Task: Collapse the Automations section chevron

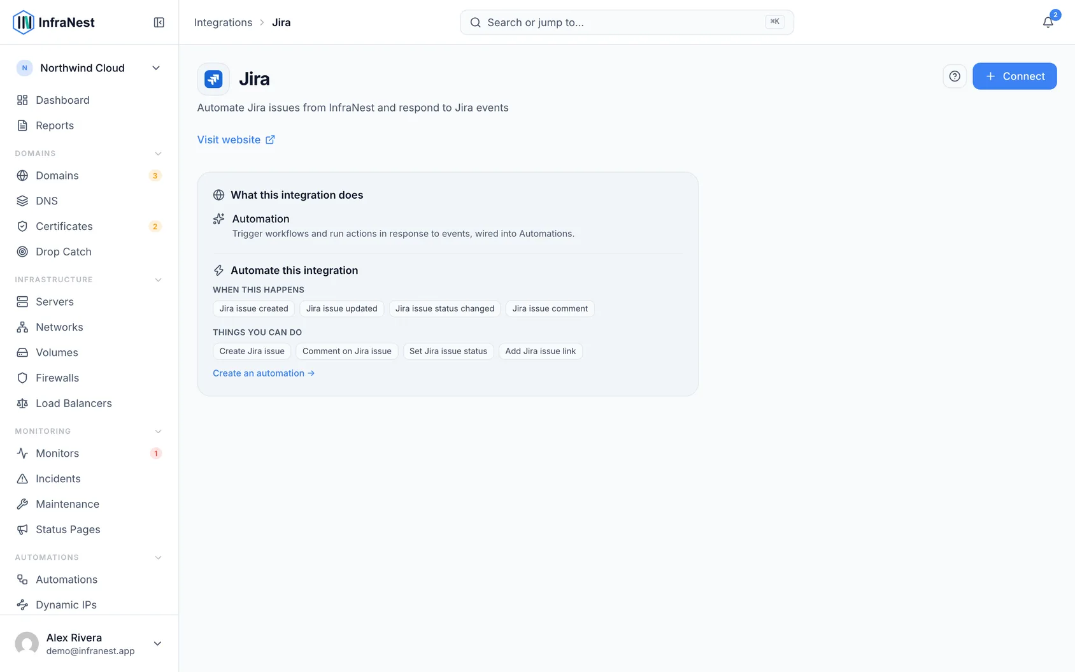Action: pyautogui.click(x=158, y=557)
